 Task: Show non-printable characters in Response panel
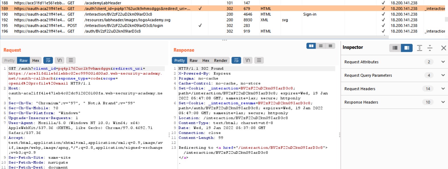(248, 60)
